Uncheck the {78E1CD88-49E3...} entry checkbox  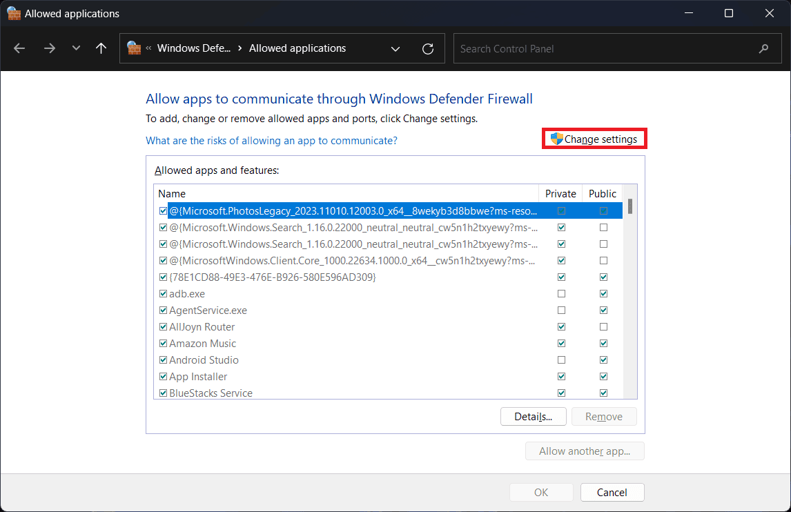pos(163,277)
